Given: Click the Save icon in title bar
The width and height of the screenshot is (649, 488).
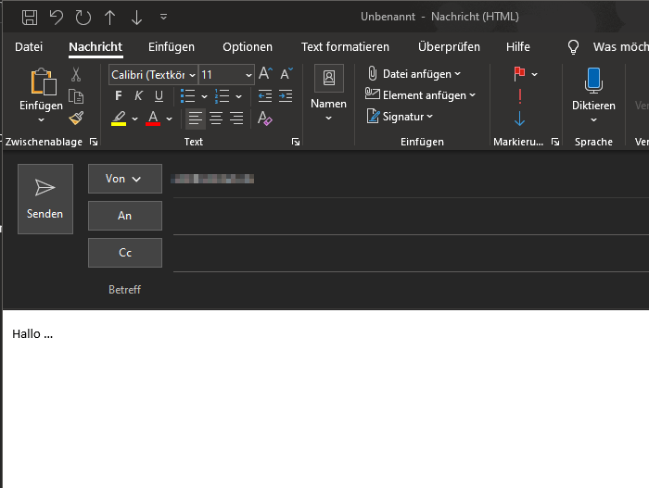Looking at the screenshot, I should coord(30,18).
